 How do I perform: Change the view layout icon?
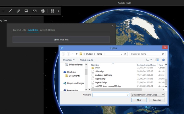click(148, 60)
